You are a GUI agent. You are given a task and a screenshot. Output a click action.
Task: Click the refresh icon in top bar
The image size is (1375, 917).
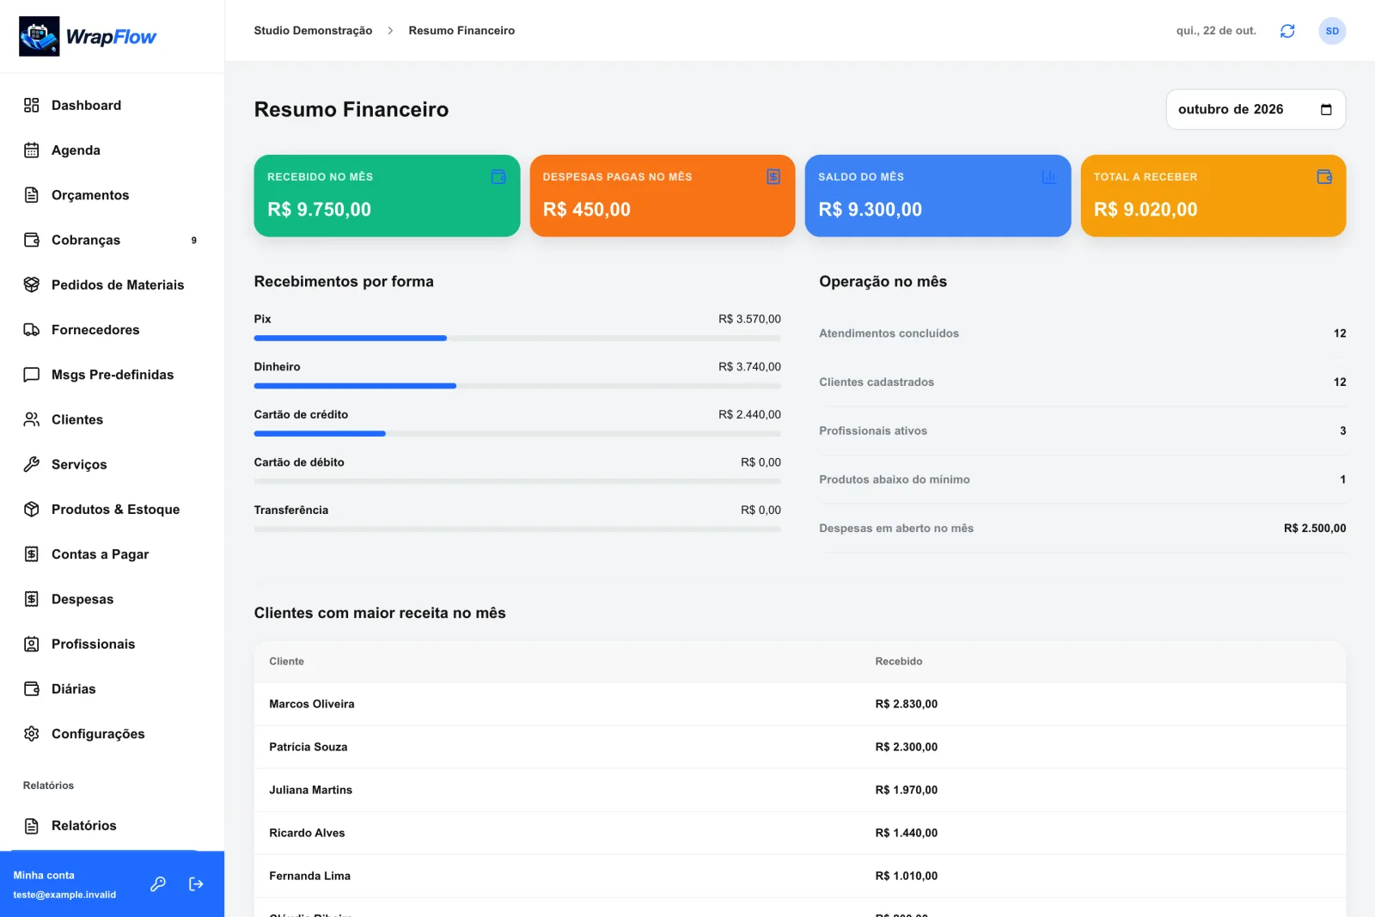1286,31
